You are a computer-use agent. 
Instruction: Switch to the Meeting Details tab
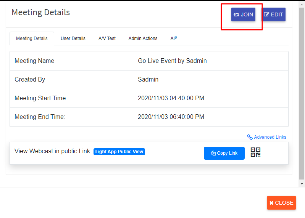pos(32,38)
